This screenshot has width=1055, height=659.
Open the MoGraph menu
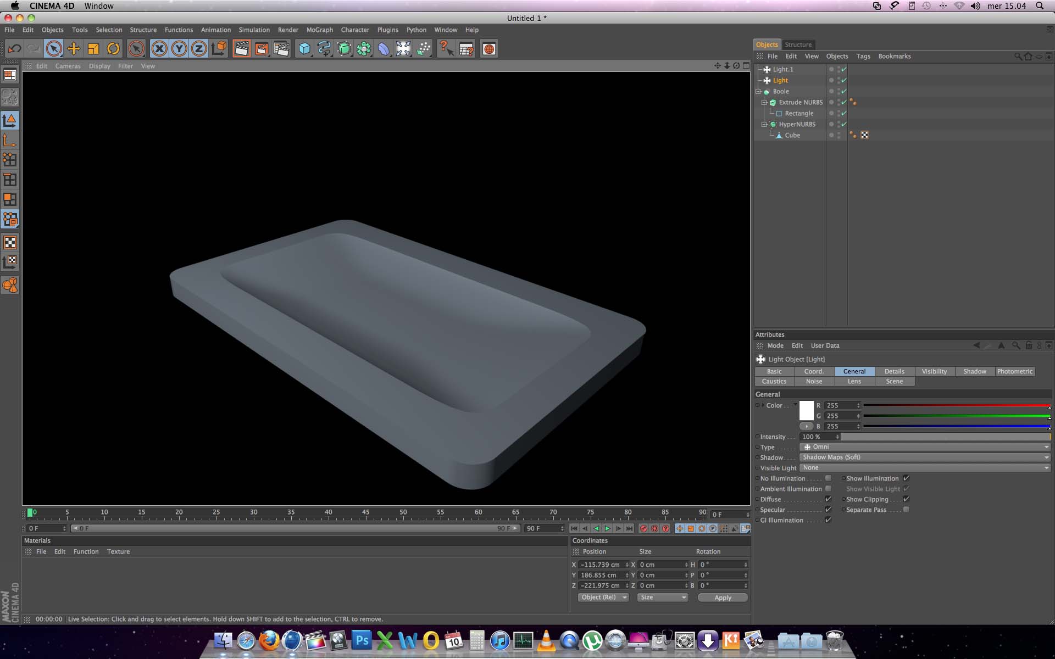pyautogui.click(x=319, y=30)
